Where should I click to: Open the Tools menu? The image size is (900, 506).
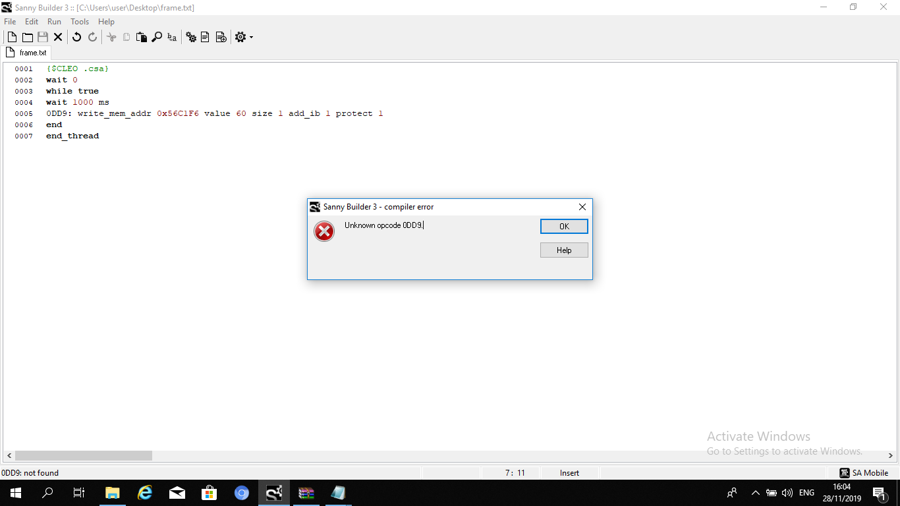click(x=80, y=22)
